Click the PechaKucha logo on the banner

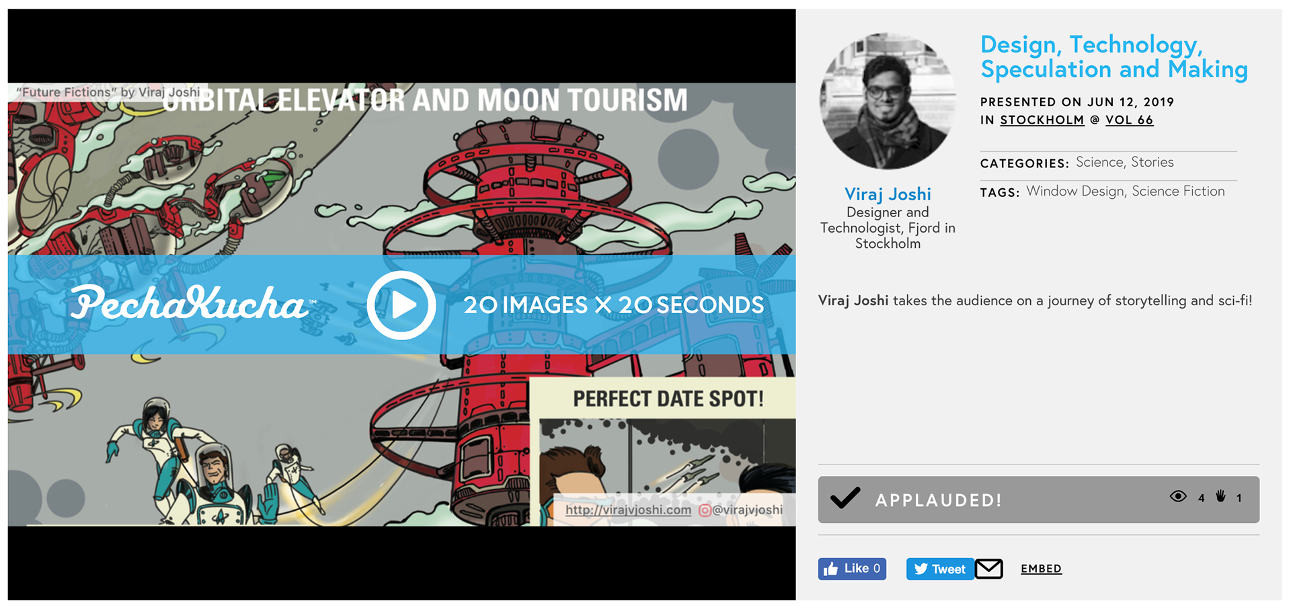click(x=193, y=302)
